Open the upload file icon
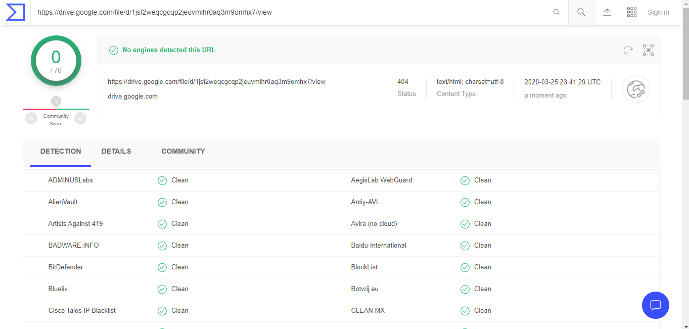The height and width of the screenshot is (329, 689). (607, 12)
